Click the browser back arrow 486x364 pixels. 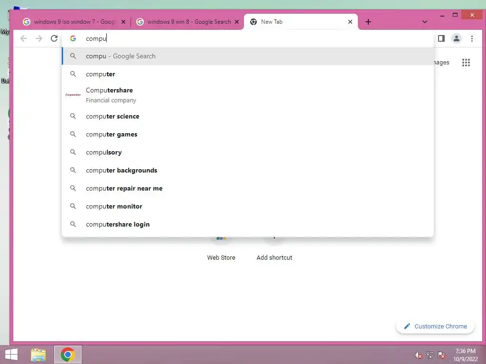pos(24,38)
